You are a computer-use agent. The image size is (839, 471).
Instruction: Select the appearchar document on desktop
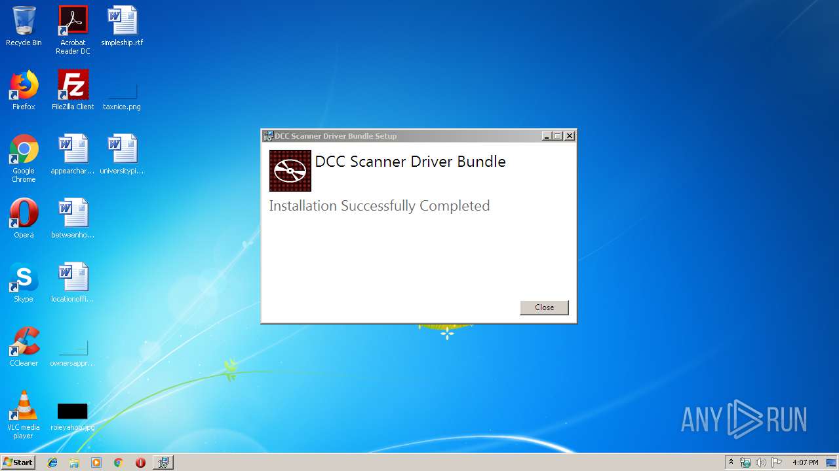pyautogui.click(x=73, y=154)
